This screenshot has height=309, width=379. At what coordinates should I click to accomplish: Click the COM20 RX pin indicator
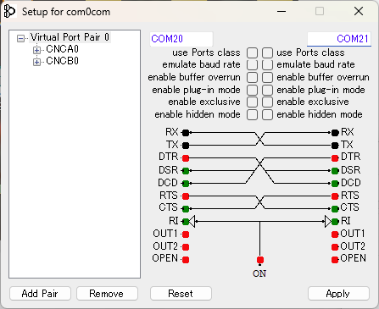(186, 132)
